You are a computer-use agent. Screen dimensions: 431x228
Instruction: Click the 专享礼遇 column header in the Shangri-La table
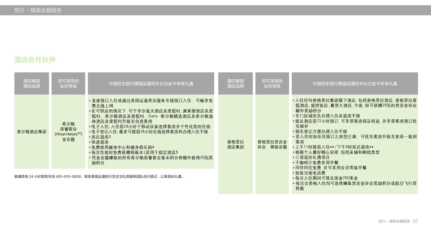tap(355, 84)
